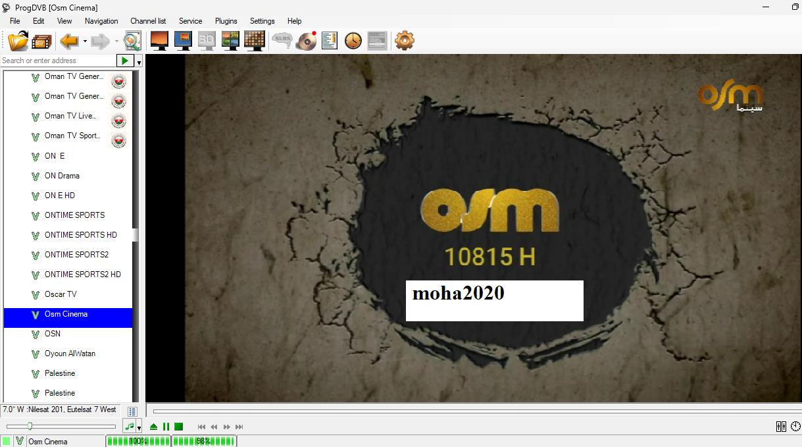This screenshot has height=447, width=802.
Task: Select the Oscar TV channel
Action: pyautogui.click(x=61, y=294)
